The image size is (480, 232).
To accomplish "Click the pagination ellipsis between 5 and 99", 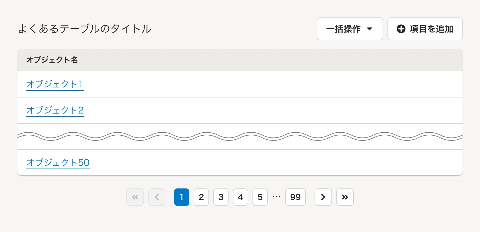I will pyautogui.click(x=276, y=197).
